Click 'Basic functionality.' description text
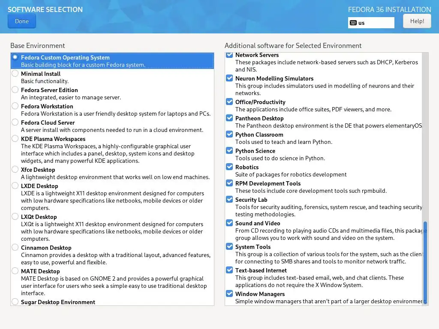Screen dimensions: 439x329 coord(45,81)
